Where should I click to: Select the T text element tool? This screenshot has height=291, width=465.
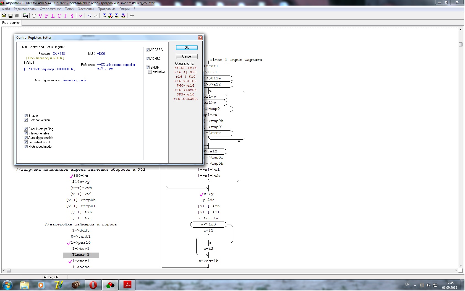click(34, 16)
